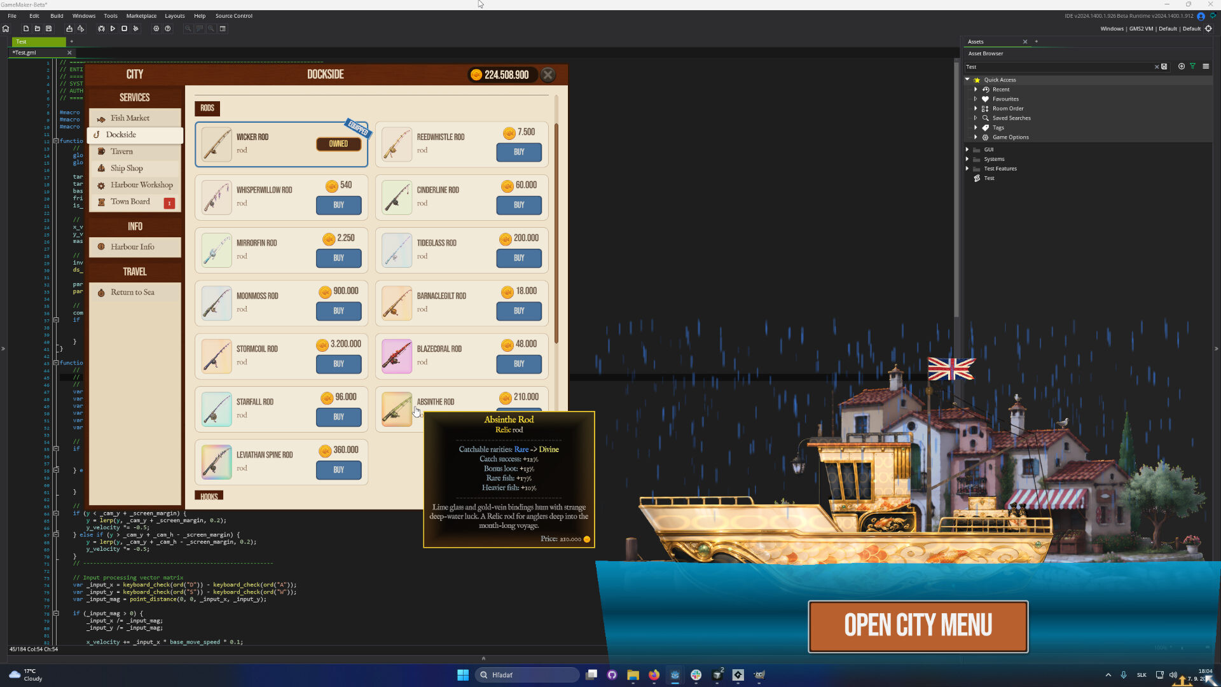
Task: Start the debugger with the bug icon
Action: click(x=101, y=29)
